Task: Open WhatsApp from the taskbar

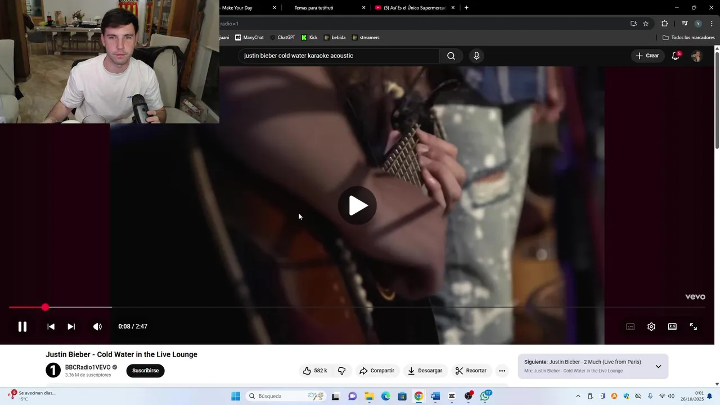Action: 485,396
